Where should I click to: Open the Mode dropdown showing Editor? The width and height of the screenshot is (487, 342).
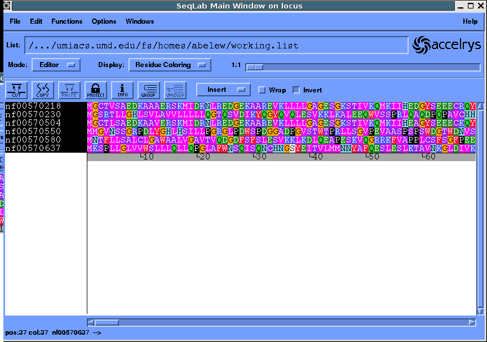56,65
